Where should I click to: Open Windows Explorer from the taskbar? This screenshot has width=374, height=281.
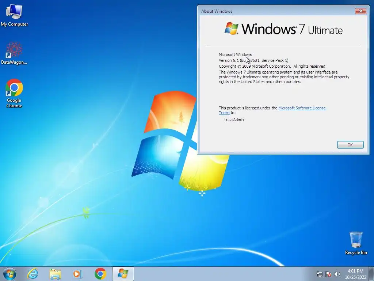55,274
